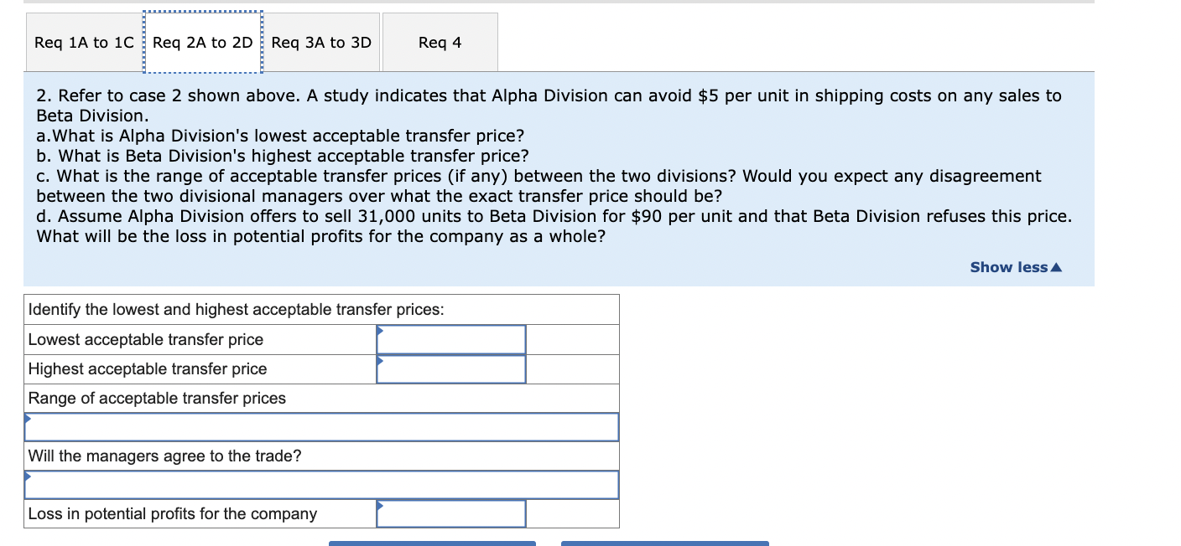Select the Req 2A to 2D tab

[x=202, y=41]
